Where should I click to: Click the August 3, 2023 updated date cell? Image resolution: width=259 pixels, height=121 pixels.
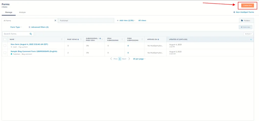176,52
